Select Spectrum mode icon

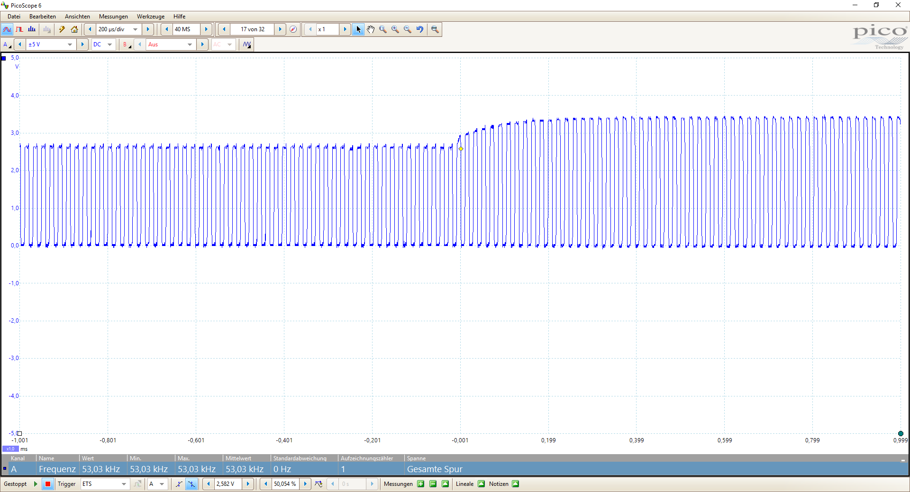coord(32,29)
